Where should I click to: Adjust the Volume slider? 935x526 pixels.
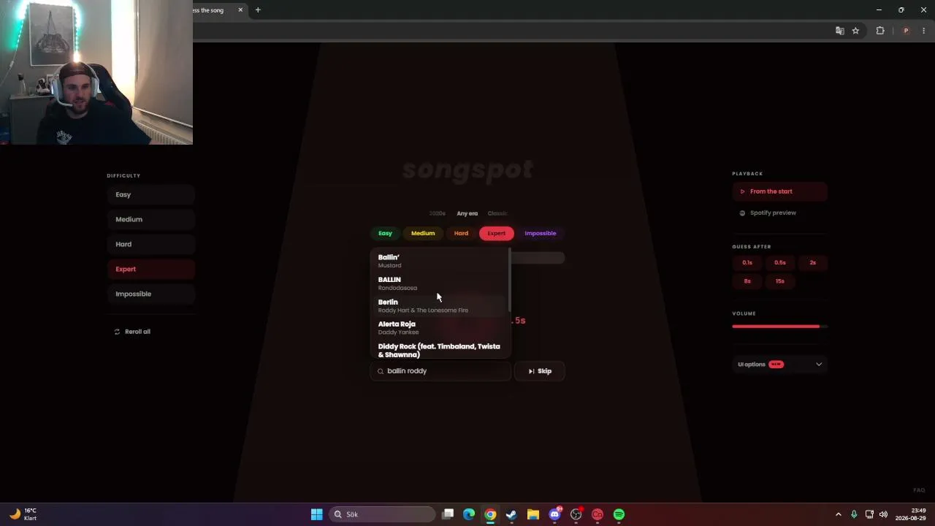(x=779, y=327)
